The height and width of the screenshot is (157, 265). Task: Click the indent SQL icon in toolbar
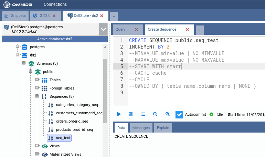[x=131, y=114]
